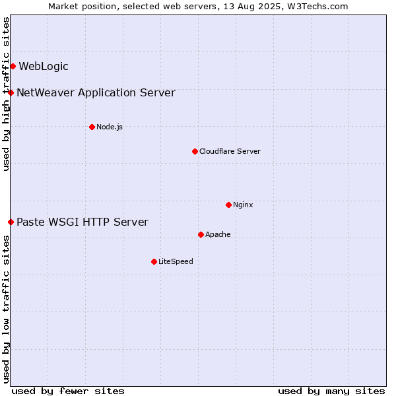396x396 pixels.
Task: Click the red WebLogic data point
Action: point(13,67)
